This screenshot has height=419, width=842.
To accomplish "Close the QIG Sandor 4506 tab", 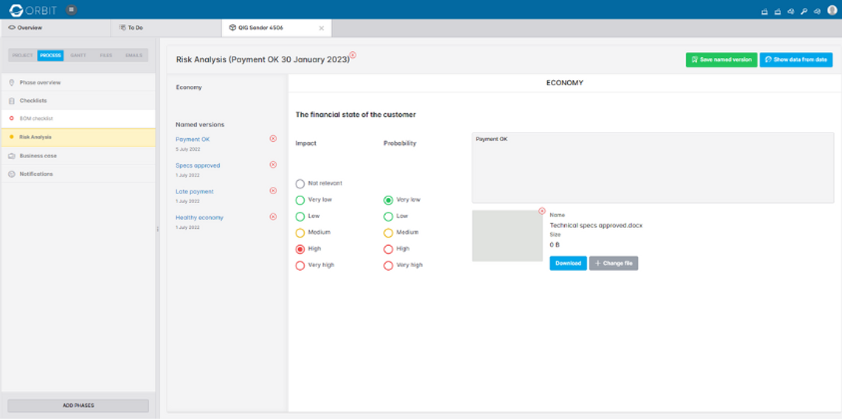I will (321, 28).
